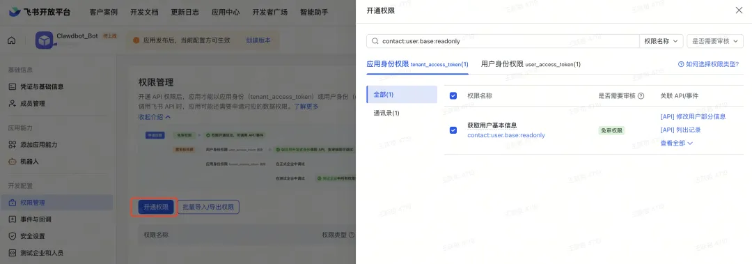Click the 批量导入/导出权限 button
752x264 pixels.
tap(208, 207)
